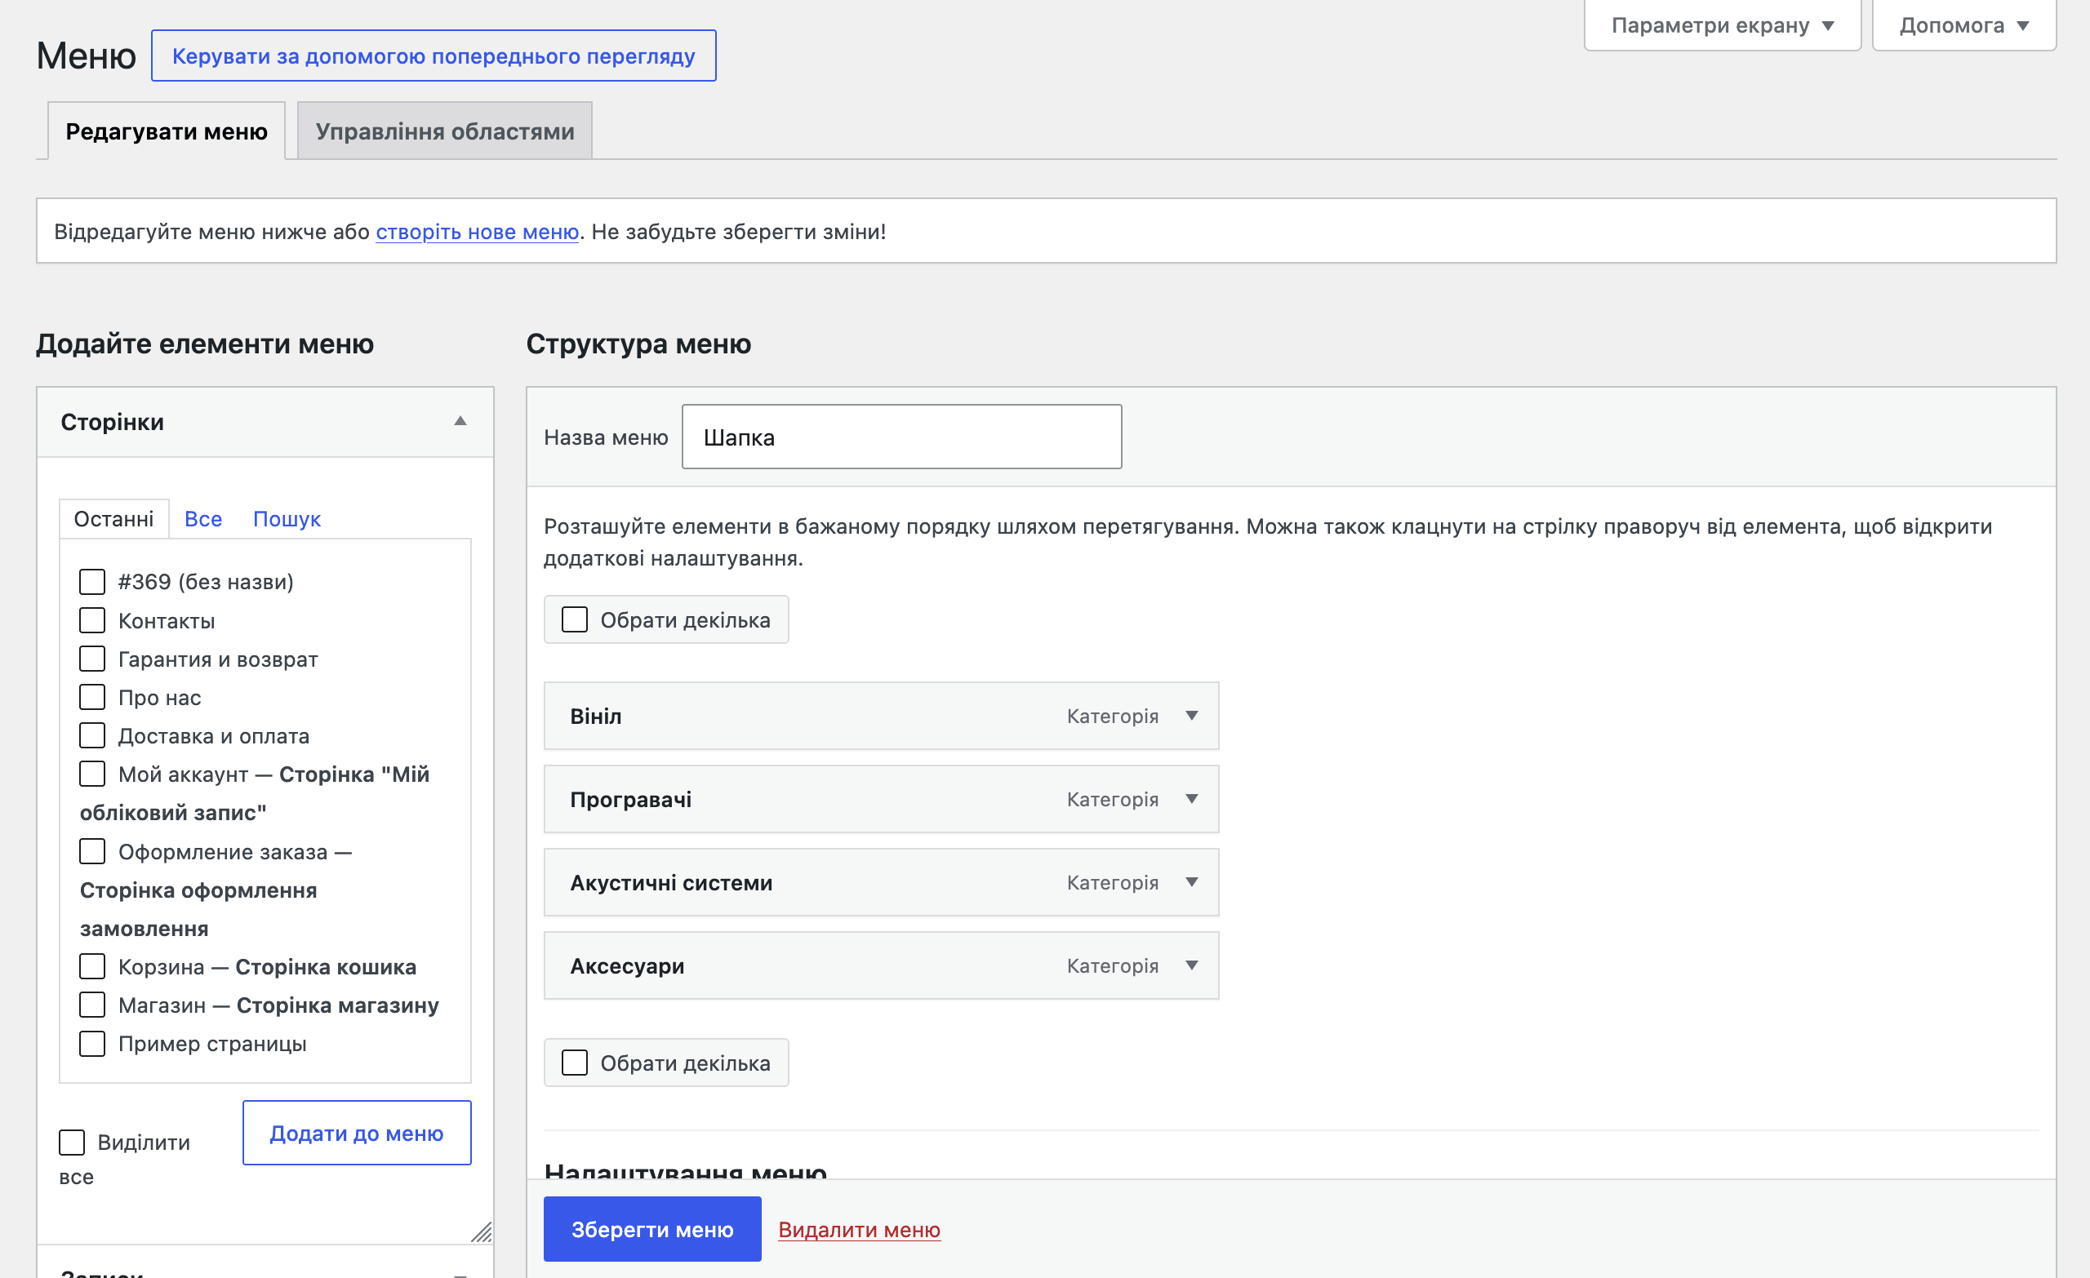Click the Зберегти меню button
The image size is (2090, 1278).
tap(652, 1229)
